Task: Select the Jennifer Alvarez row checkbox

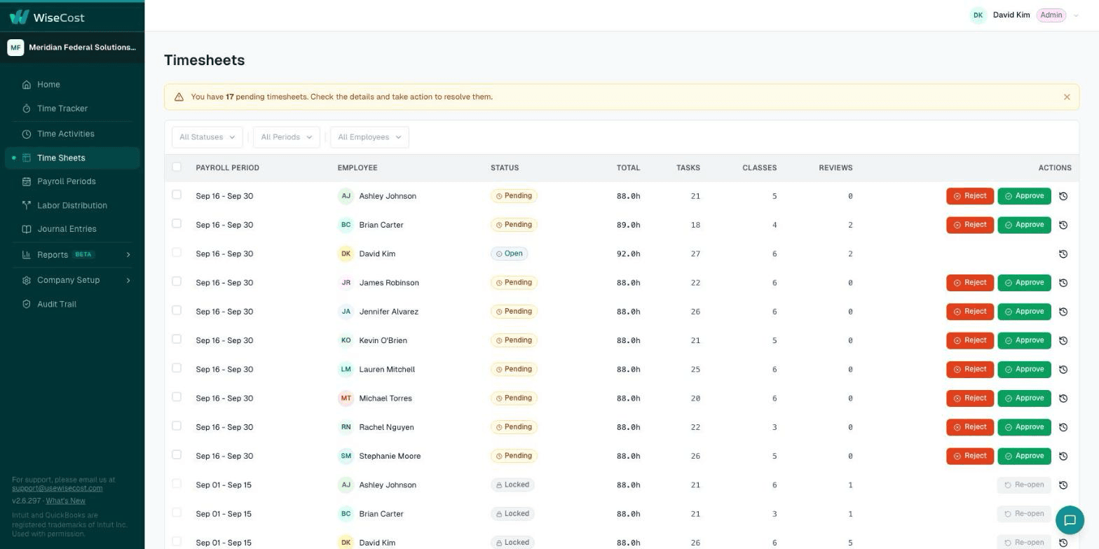Action: coord(177,310)
